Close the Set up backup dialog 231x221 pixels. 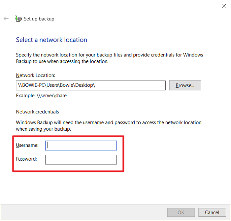[x=223, y=6]
